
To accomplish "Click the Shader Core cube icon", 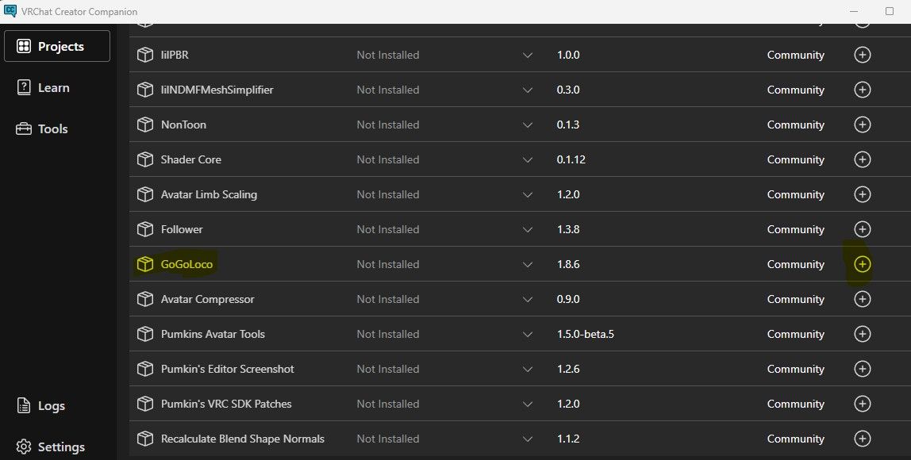I will 144,159.
